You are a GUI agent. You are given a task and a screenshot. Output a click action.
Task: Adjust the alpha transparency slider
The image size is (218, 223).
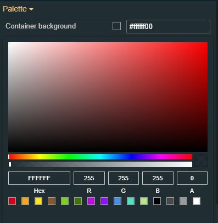click(100, 164)
